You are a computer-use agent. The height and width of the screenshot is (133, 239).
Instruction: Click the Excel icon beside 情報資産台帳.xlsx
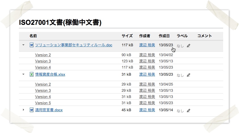[31, 74]
